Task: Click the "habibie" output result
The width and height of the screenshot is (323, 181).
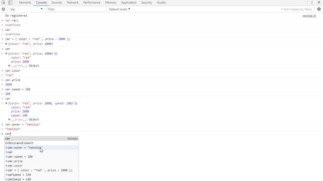Action: (13, 129)
